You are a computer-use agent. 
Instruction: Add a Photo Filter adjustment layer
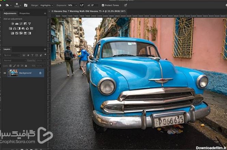23,29
